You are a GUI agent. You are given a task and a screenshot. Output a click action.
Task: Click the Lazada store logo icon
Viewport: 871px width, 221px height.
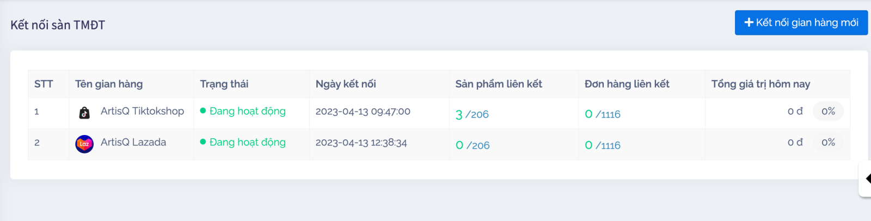pyautogui.click(x=84, y=144)
